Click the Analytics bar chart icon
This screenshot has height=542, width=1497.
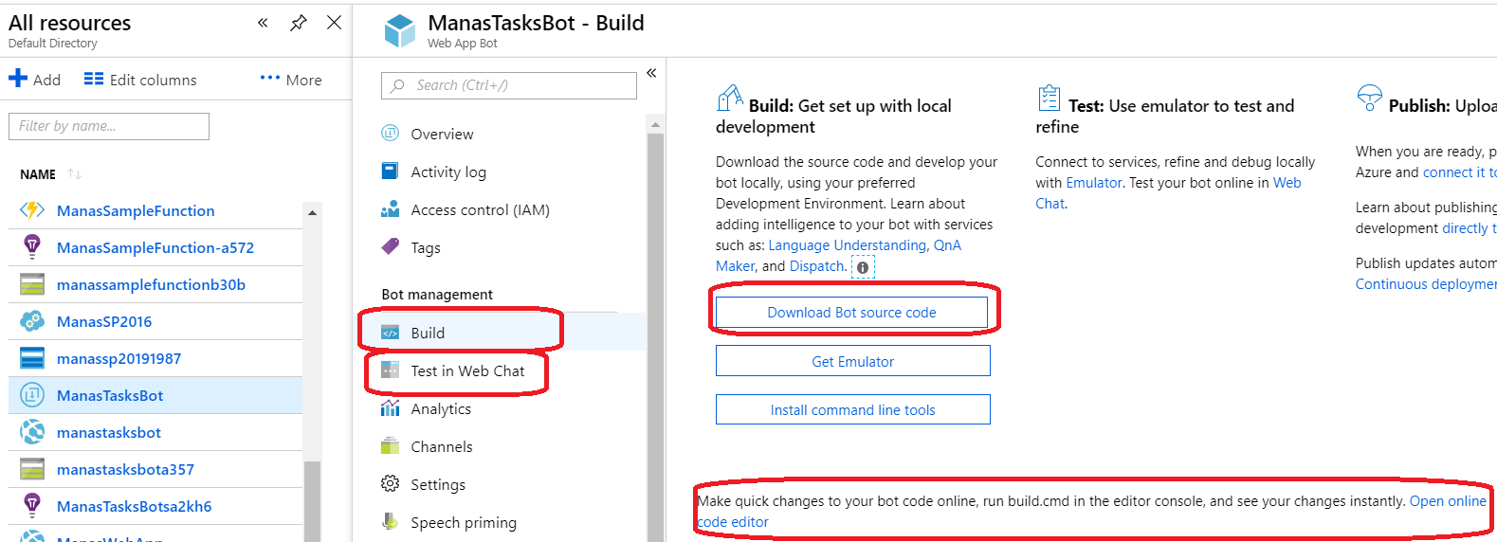pyautogui.click(x=390, y=407)
